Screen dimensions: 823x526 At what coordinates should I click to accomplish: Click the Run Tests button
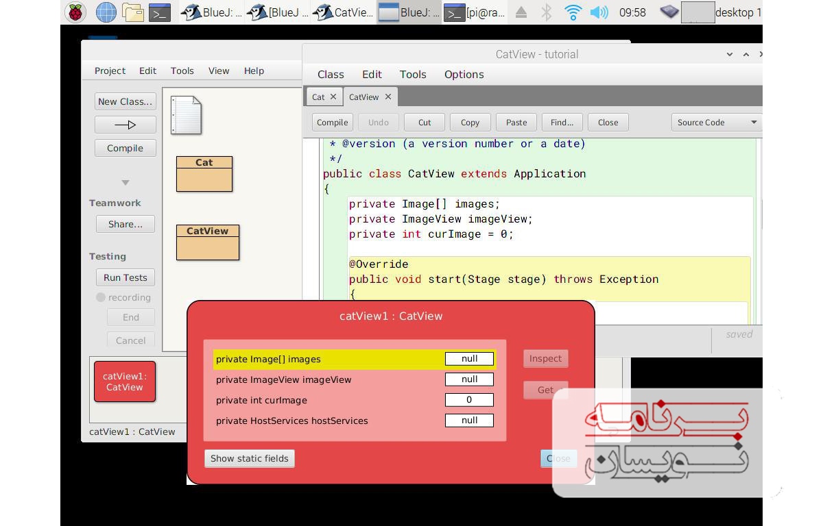point(125,277)
